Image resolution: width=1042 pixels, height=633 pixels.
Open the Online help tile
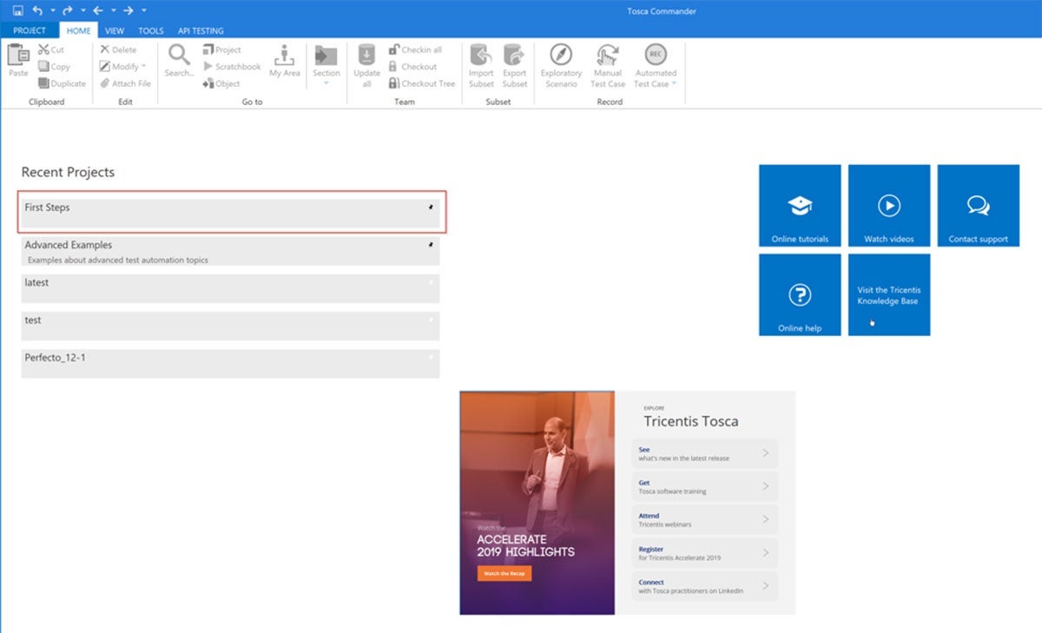[x=800, y=294]
